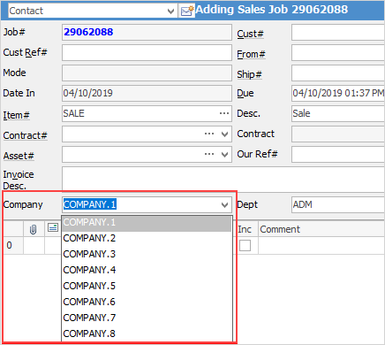Open the Item# ellipsis lookup
The width and height of the screenshot is (385, 345).
pos(224,113)
